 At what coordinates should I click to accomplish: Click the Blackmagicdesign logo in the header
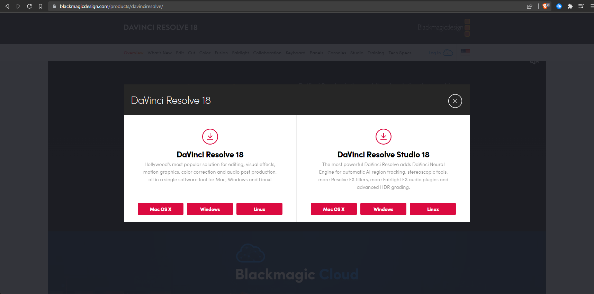pos(444,27)
